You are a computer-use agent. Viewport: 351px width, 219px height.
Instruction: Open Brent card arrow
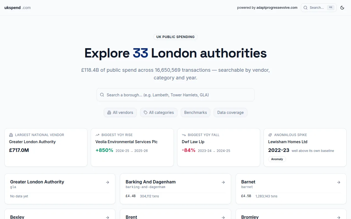point(223,217)
